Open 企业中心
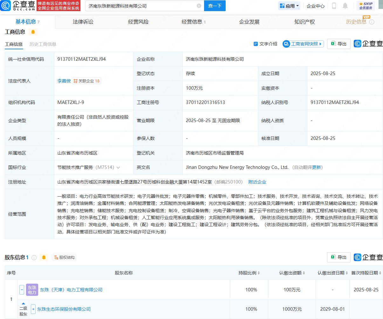 316,6
